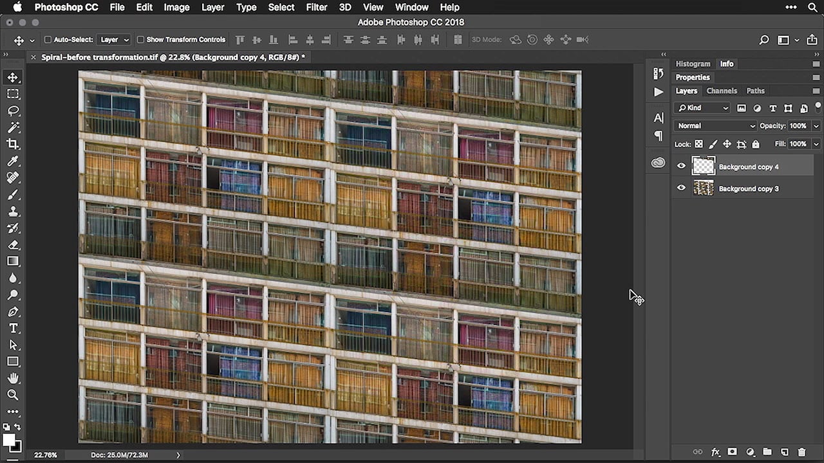Select the Gradient tool

(13, 261)
